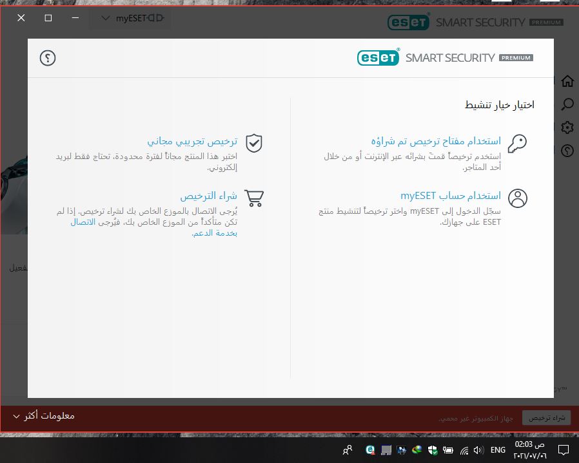The height and width of the screenshot is (463, 579).
Task: Open the Wi-Fi network flyout in the taskbar
Action: tap(464, 450)
